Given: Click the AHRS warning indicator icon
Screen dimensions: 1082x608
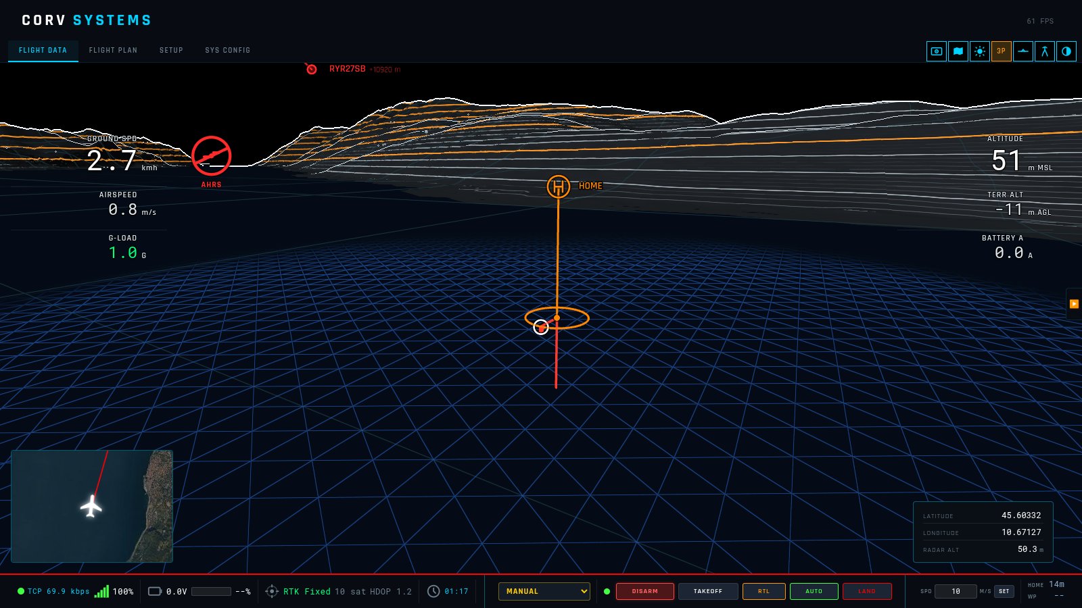Looking at the screenshot, I should coord(212,155).
